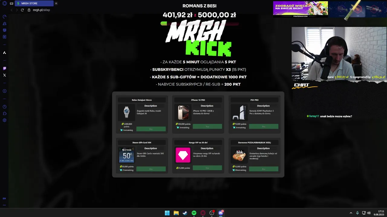Buy the PS5 PRO
The image size is (387, 217).
tap(264, 127)
